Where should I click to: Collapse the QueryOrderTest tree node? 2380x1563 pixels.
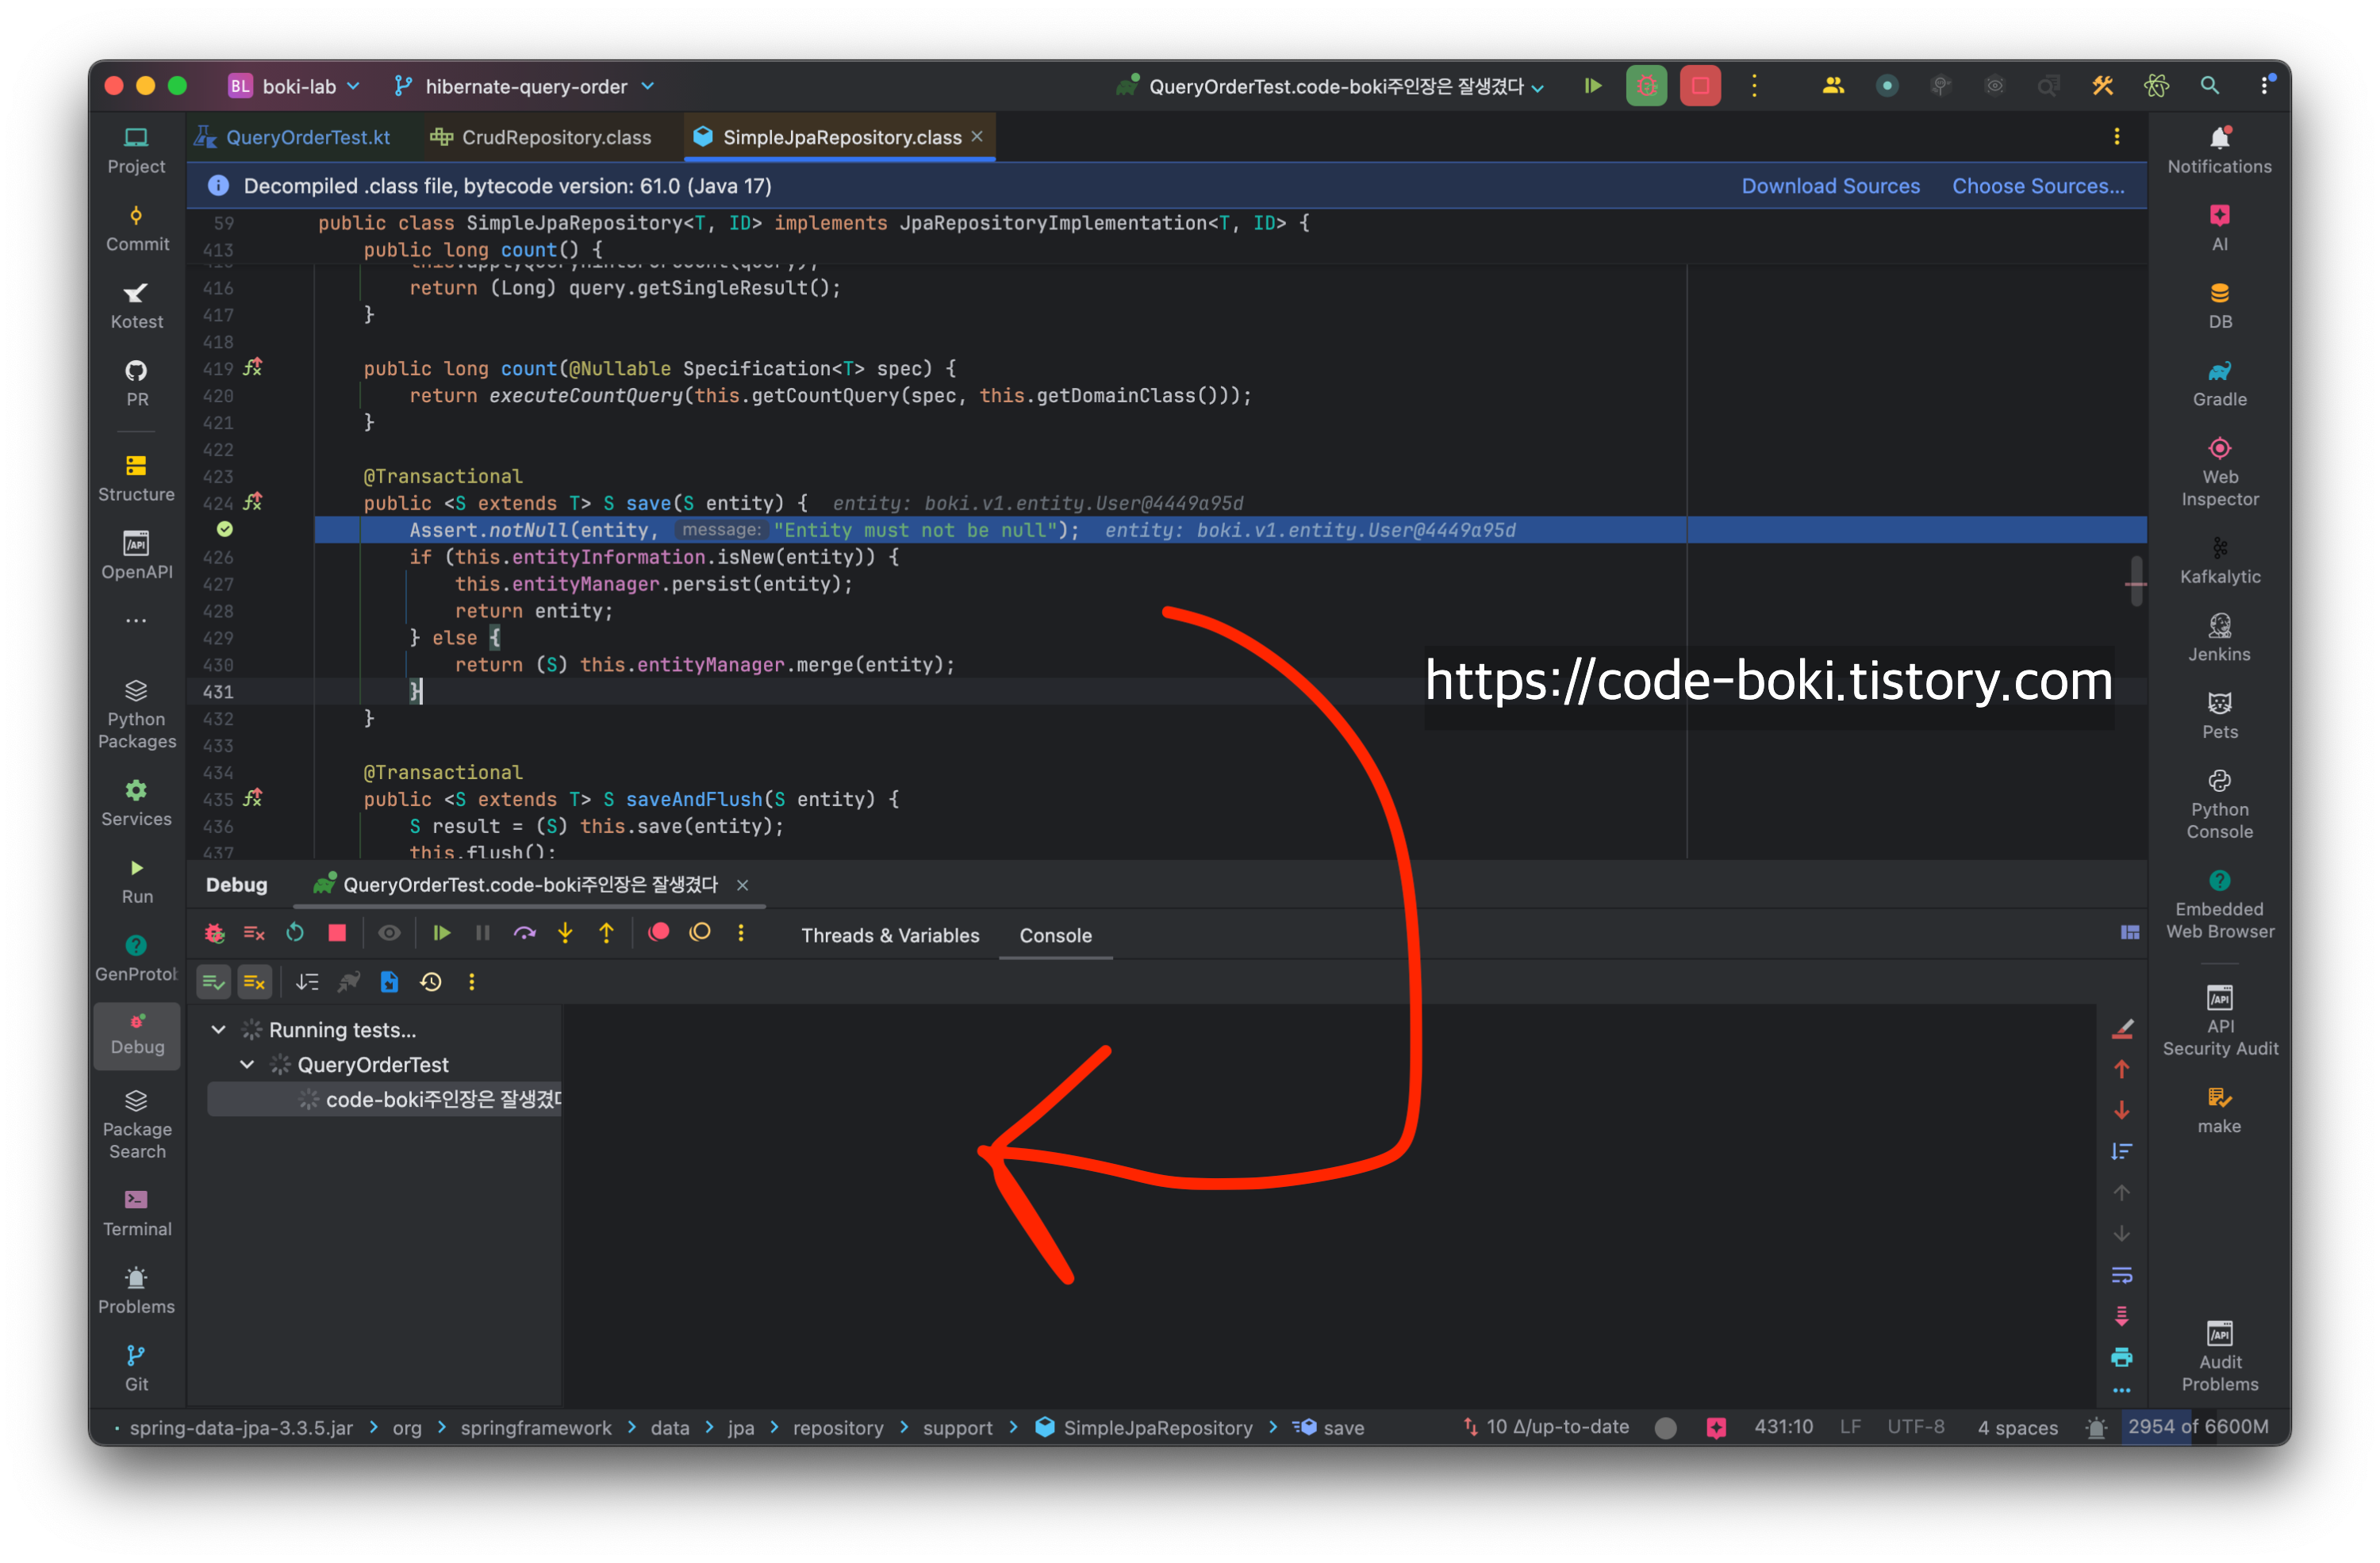point(248,1064)
